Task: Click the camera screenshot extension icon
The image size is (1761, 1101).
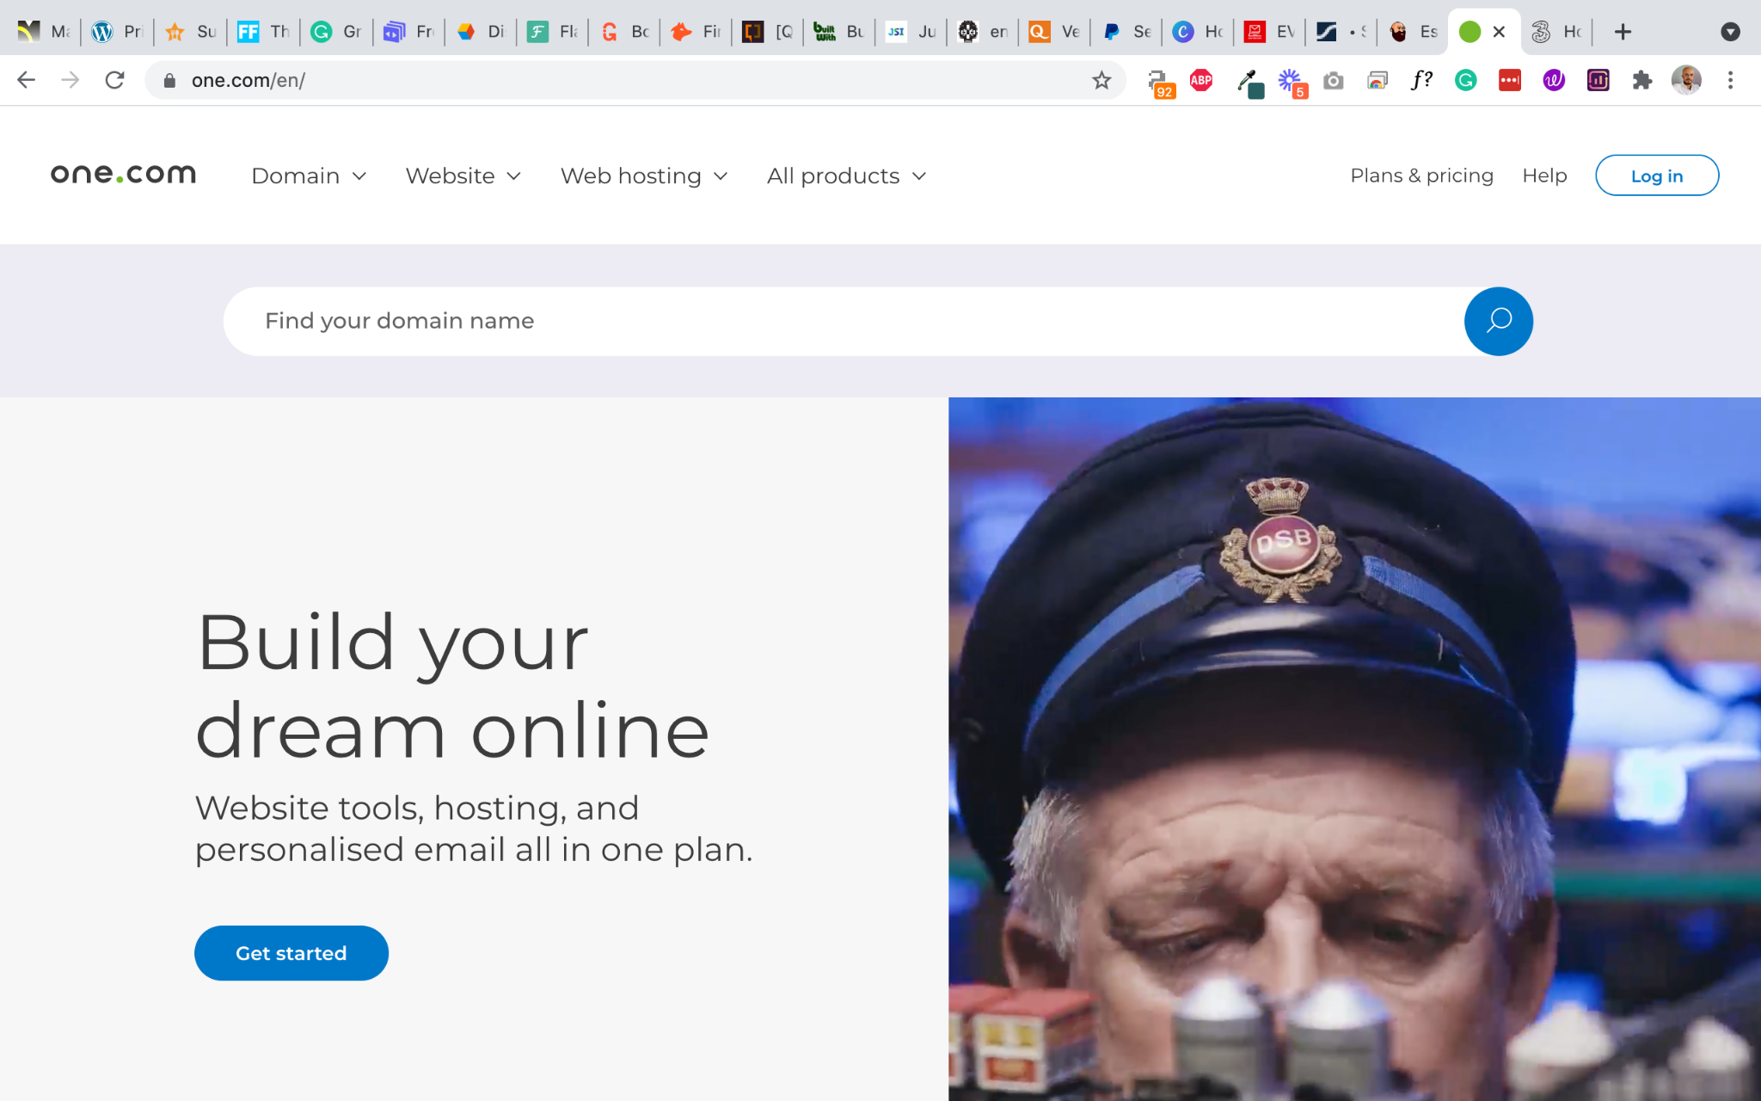Action: click(1333, 80)
